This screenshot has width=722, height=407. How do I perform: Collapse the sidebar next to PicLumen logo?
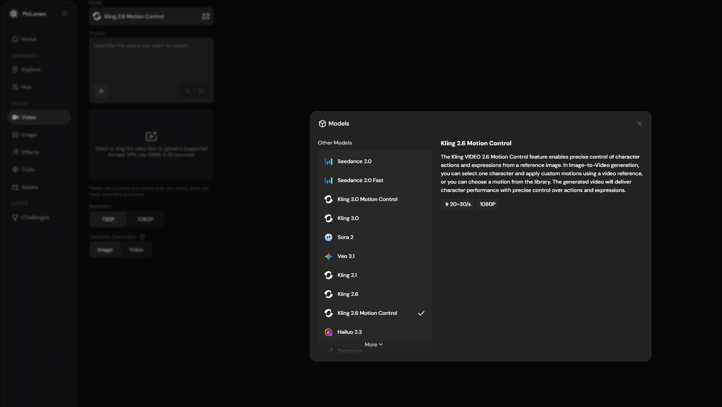point(64,14)
